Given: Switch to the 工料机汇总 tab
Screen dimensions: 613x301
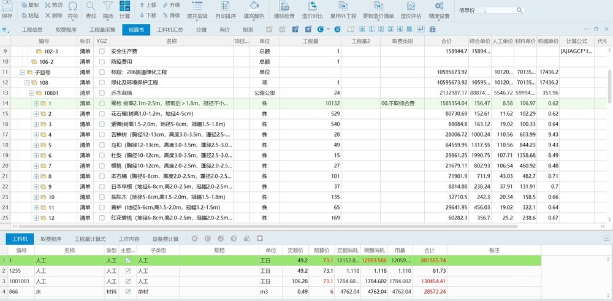Looking at the screenshot, I should (170, 29).
